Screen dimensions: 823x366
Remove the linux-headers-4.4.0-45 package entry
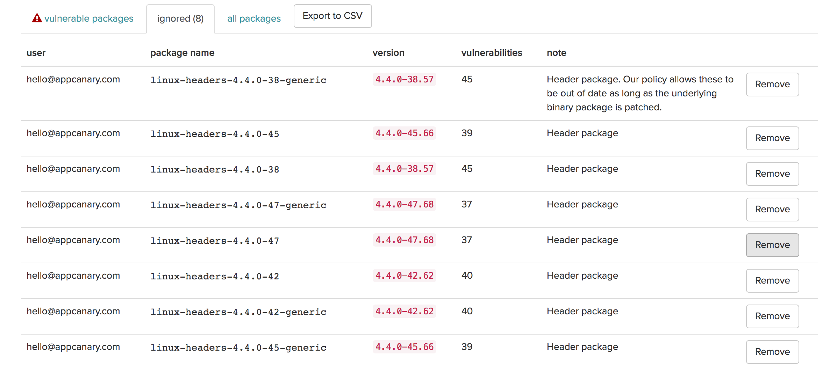(772, 138)
